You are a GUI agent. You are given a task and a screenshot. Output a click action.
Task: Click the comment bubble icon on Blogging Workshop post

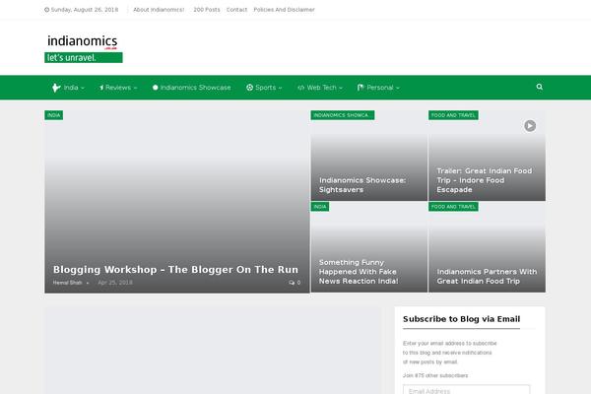292,283
